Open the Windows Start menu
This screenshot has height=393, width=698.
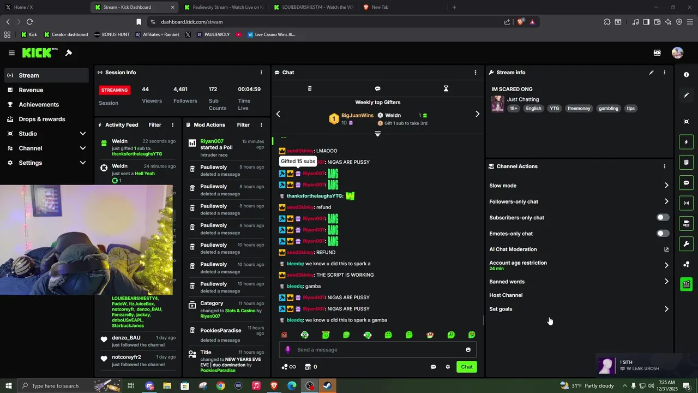click(x=9, y=386)
